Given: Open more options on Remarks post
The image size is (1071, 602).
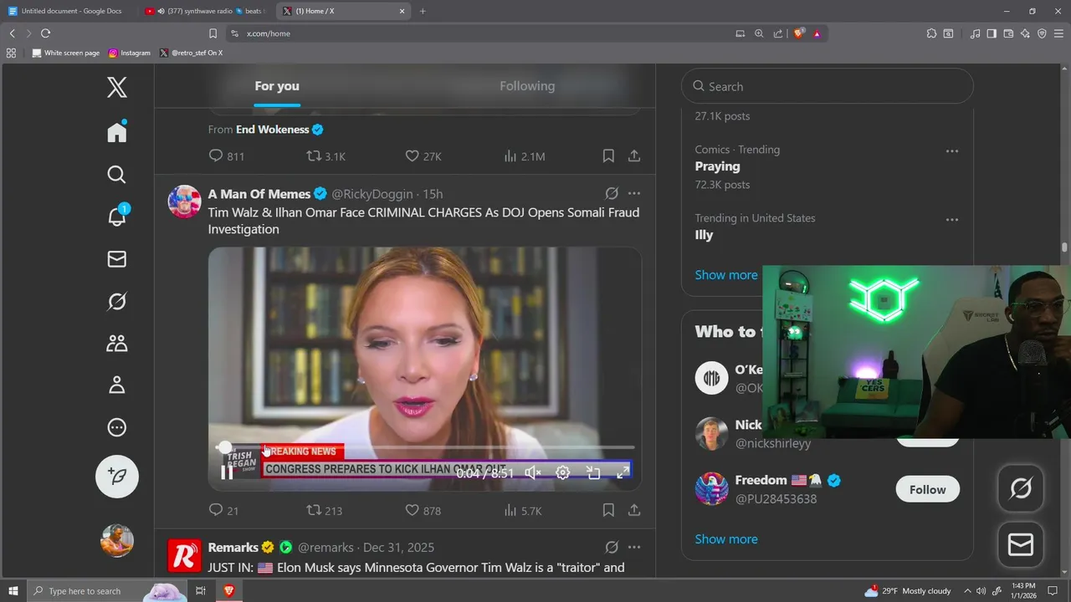Looking at the screenshot, I should point(634,548).
